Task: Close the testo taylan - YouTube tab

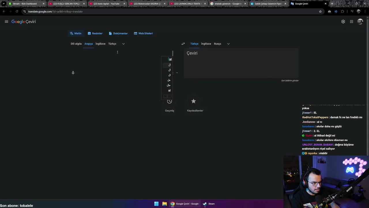Action: click(x=124, y=4)
